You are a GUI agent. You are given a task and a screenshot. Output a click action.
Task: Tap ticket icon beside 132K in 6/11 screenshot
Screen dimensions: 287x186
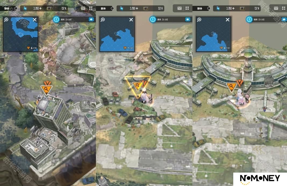tap(49, 8)
